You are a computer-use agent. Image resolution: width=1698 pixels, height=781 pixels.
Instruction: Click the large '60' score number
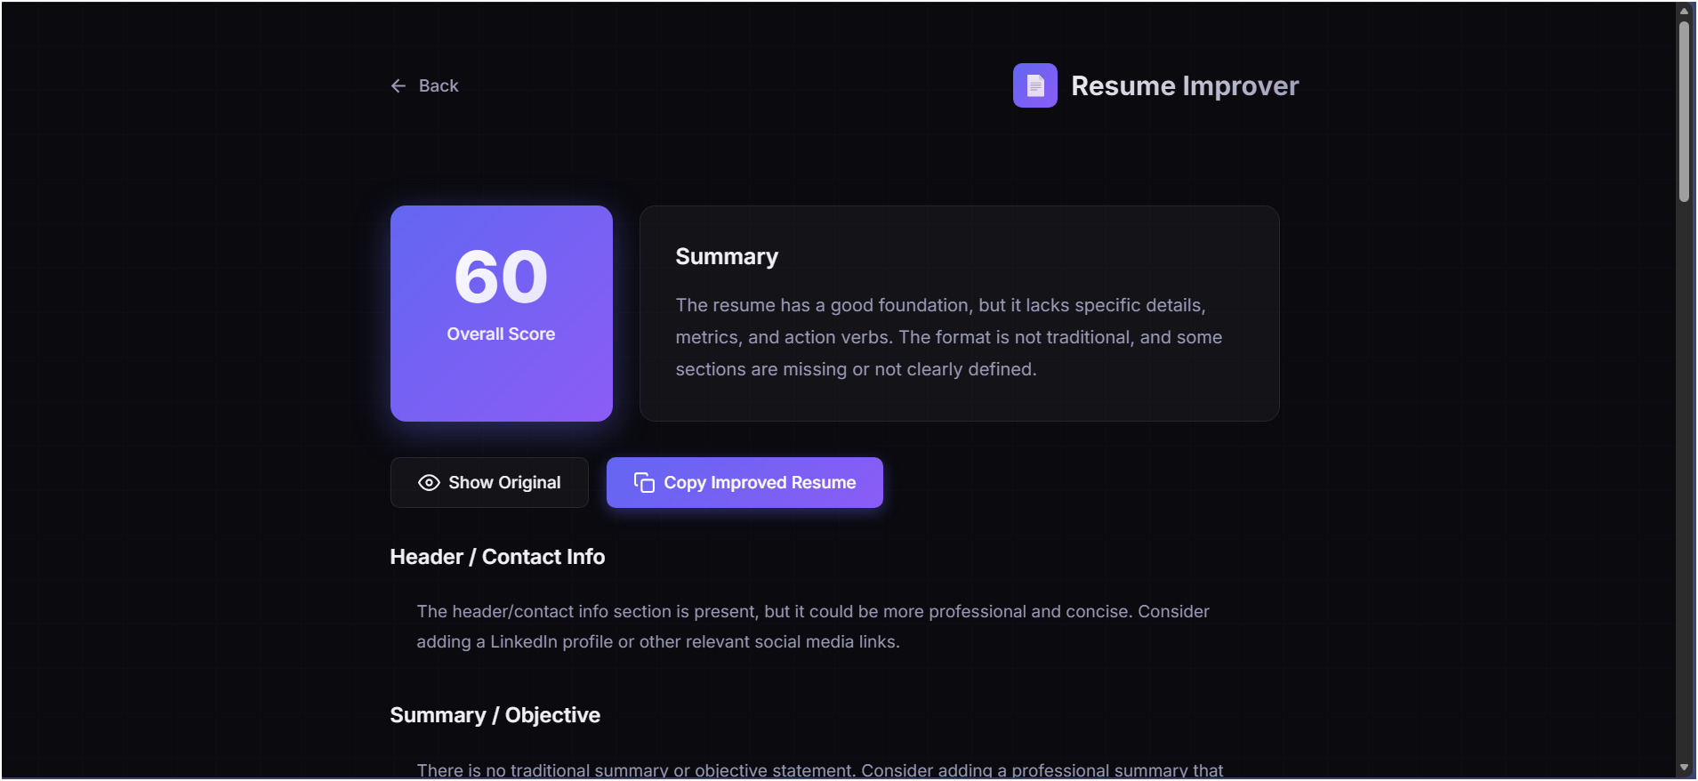click(501, 277)
